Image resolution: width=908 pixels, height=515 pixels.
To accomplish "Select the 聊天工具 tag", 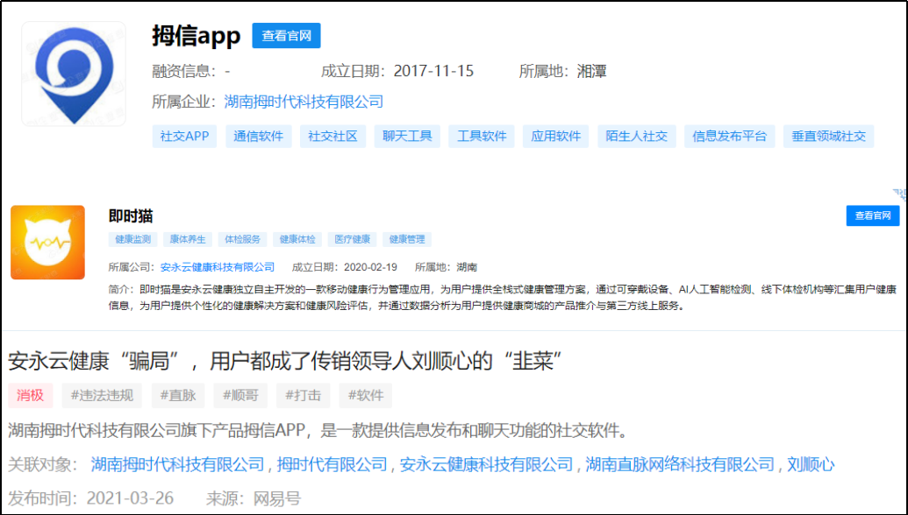I will 407,137.
